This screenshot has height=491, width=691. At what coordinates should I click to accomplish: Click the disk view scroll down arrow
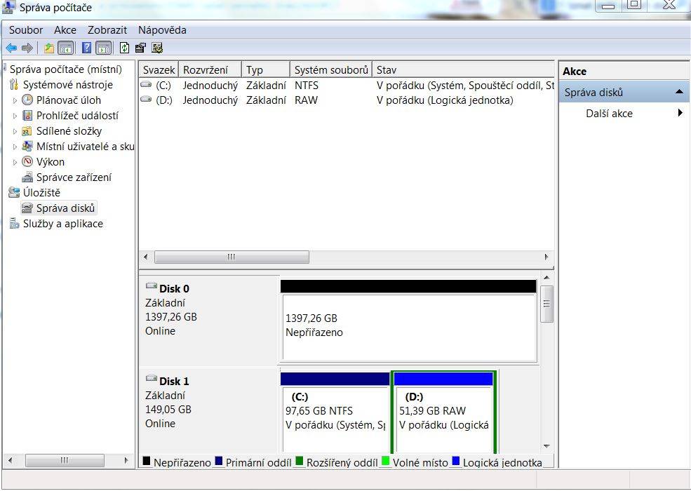pos(547,447)
